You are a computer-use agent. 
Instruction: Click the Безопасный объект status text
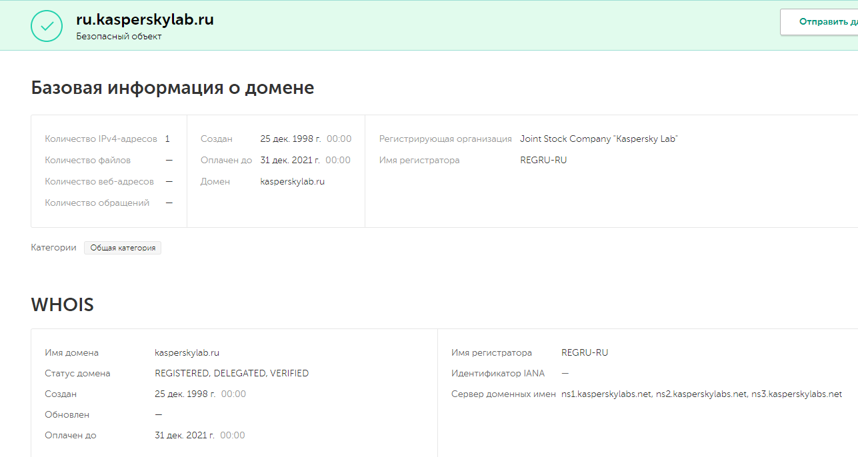119,37
